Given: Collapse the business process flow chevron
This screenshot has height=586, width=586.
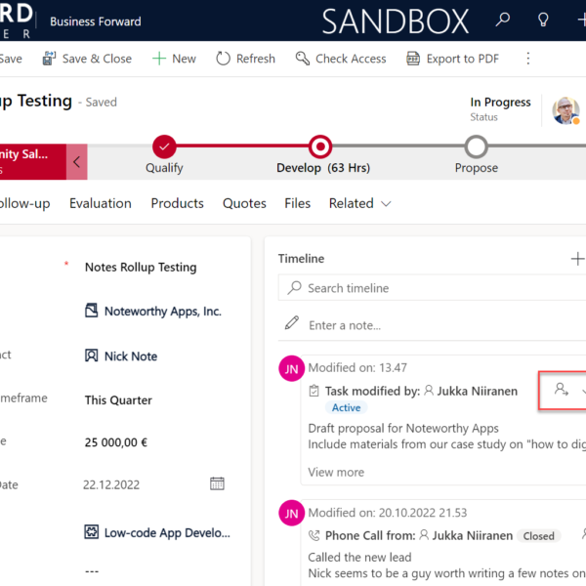Looking at the screenshot, I should point(76,162).
